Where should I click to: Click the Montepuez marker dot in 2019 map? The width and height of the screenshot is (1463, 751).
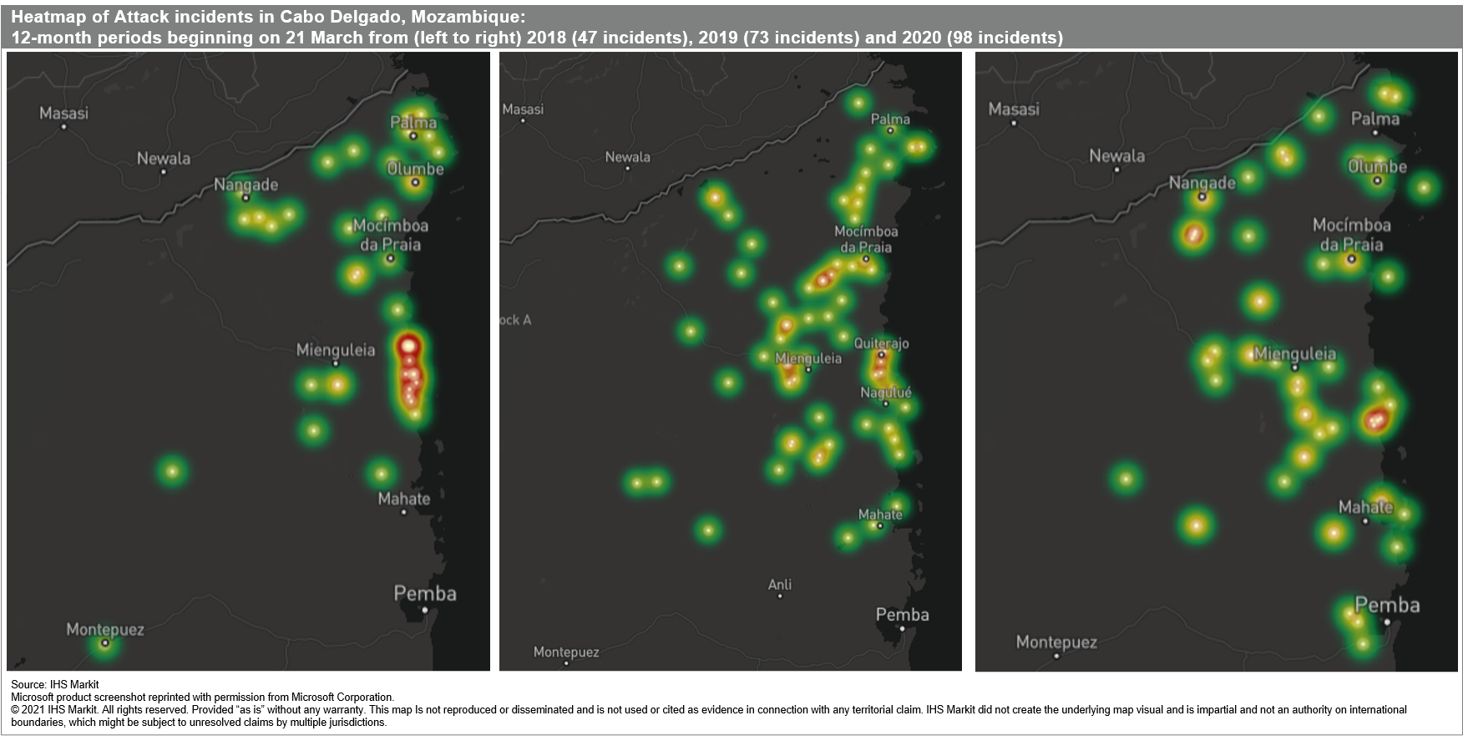coord(566,663)
